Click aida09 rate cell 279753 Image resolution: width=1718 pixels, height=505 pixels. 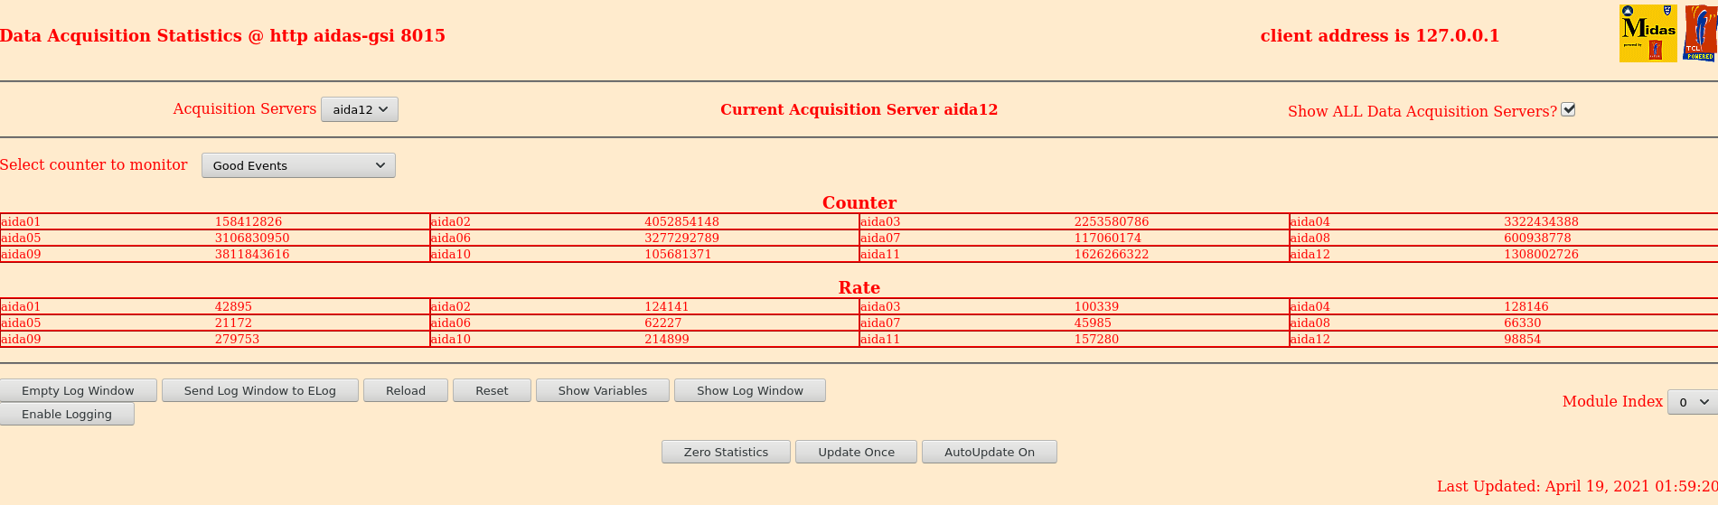[x=237, y=339]
